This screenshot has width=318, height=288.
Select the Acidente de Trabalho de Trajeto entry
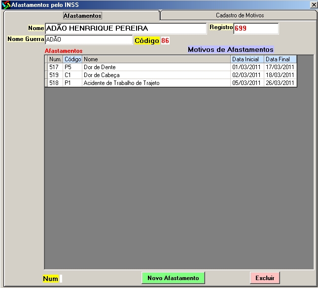pos(156,83)
